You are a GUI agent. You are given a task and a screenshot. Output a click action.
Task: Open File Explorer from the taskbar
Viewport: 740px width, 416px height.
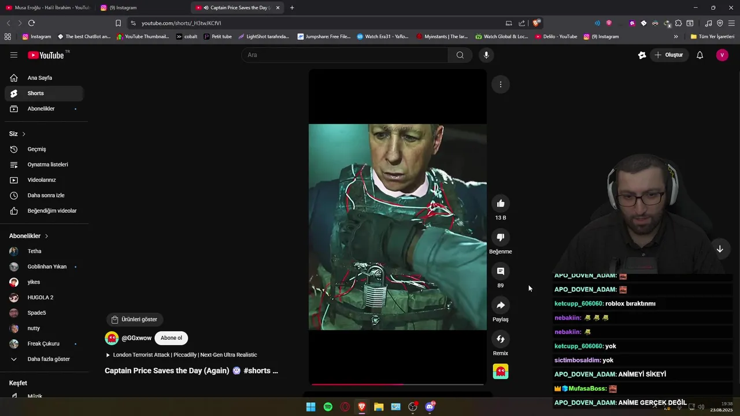(379, 407)
